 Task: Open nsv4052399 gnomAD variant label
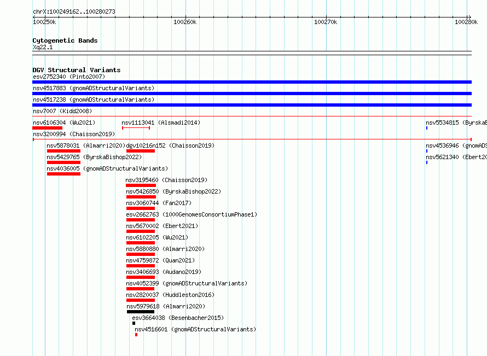[187, 283]
